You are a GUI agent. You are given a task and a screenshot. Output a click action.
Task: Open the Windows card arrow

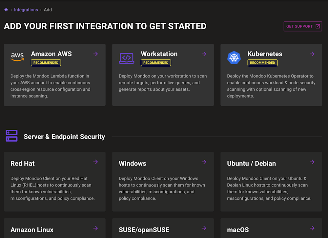point(204,162)
